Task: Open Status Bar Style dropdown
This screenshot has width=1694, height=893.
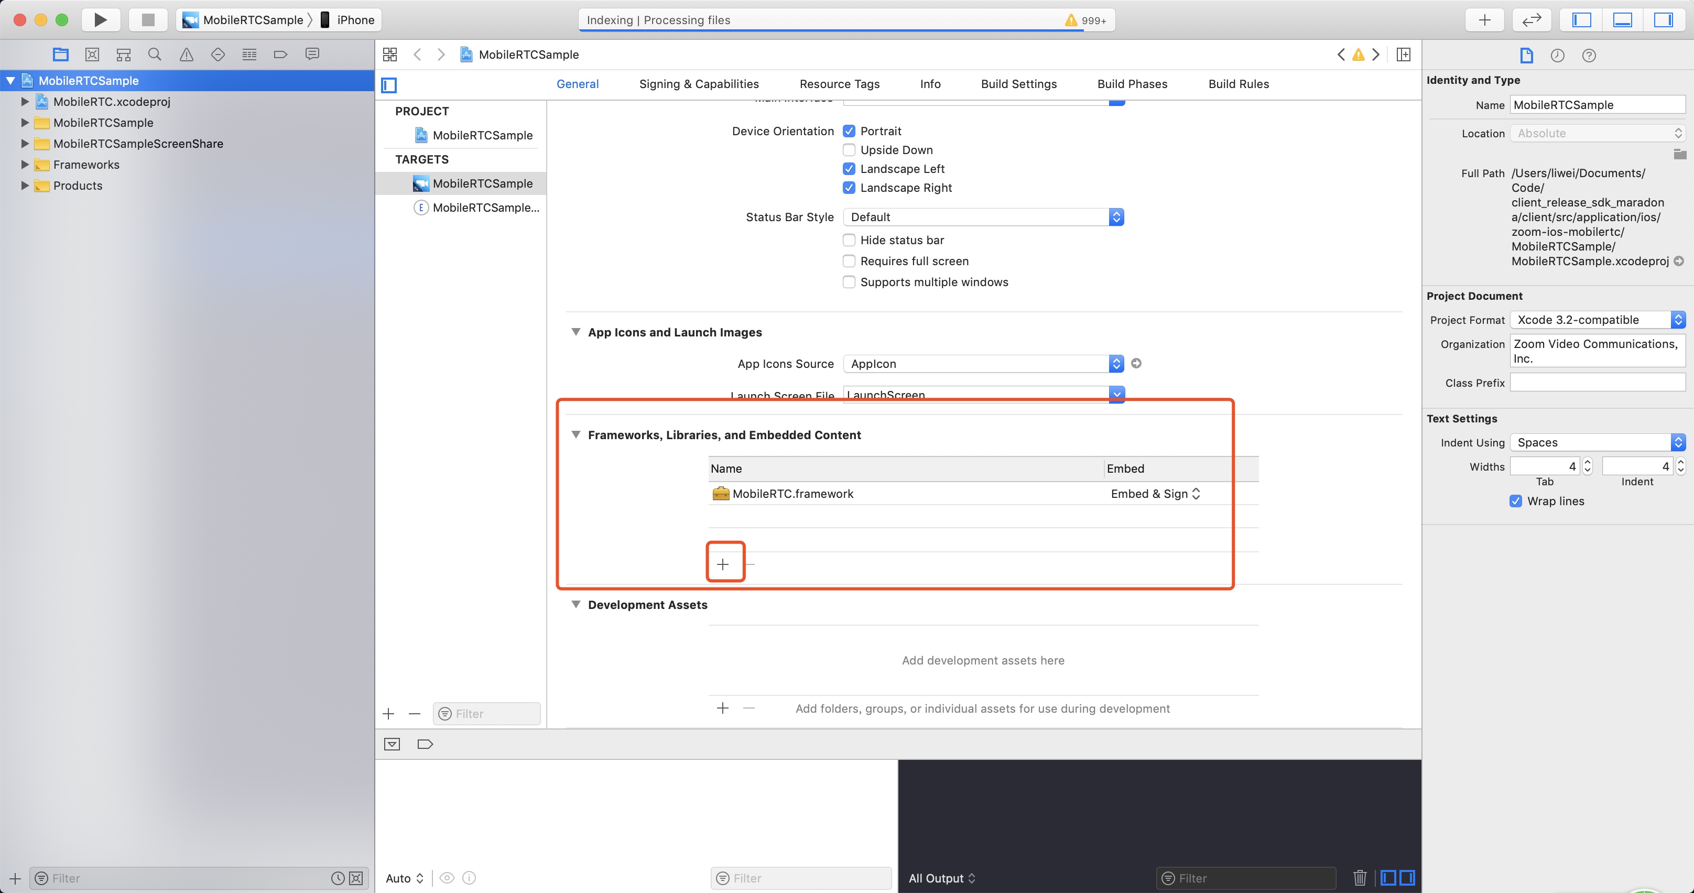Action: (983, 217)
